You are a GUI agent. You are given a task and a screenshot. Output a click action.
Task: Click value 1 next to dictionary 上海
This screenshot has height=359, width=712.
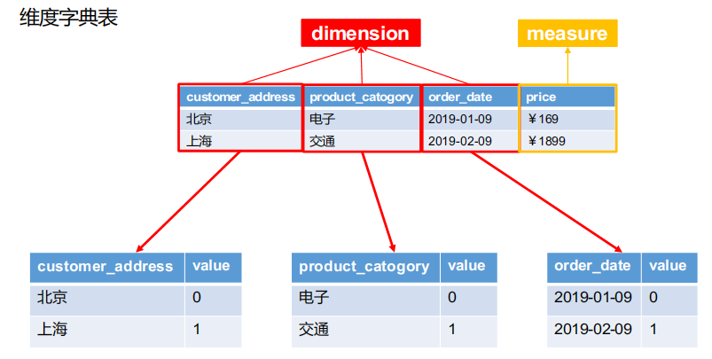point(214,332)
